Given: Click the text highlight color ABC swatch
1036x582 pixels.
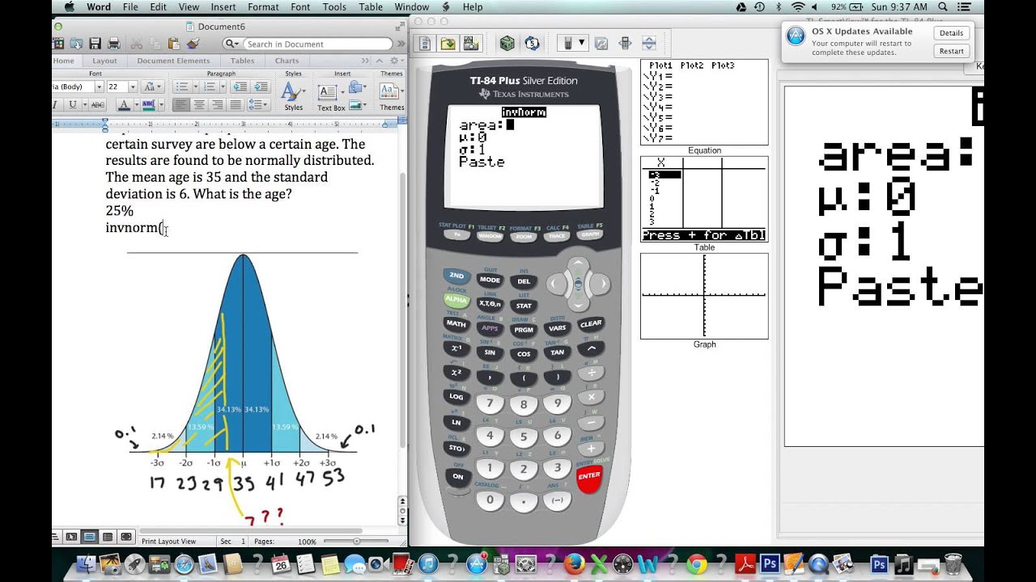Looking at the screenshot, I should pyautogui.click(x=148, y=104).
